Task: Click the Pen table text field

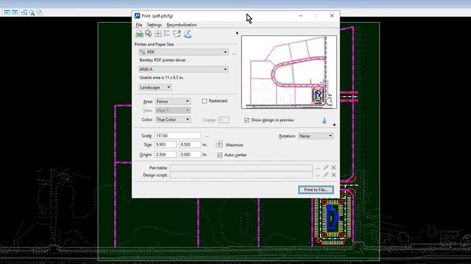Action: (x=241, y=168)
